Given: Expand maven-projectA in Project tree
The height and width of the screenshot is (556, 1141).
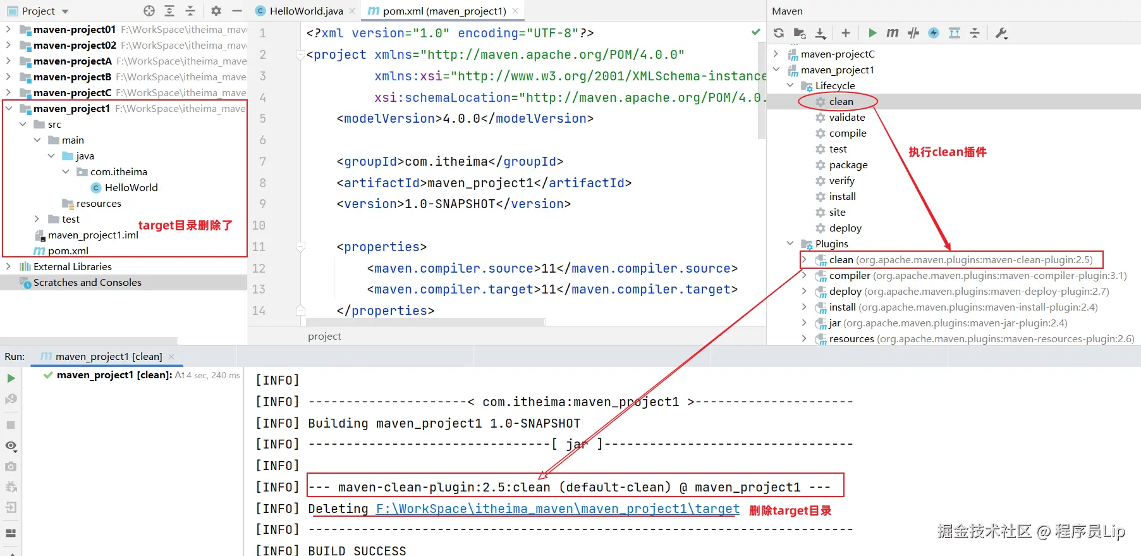Looking at the screenshot, I should pyautogui.click(x=8, y=61).
